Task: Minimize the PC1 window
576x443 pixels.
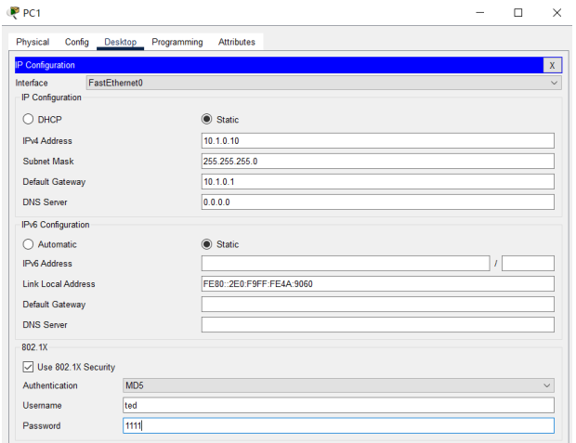Action: coord(479,12)
